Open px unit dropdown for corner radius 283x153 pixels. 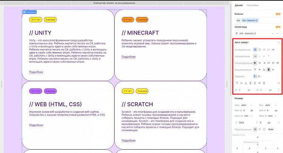tap(269, 123)
